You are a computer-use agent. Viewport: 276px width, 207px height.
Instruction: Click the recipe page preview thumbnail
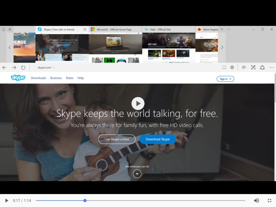[x=207, y=47]
